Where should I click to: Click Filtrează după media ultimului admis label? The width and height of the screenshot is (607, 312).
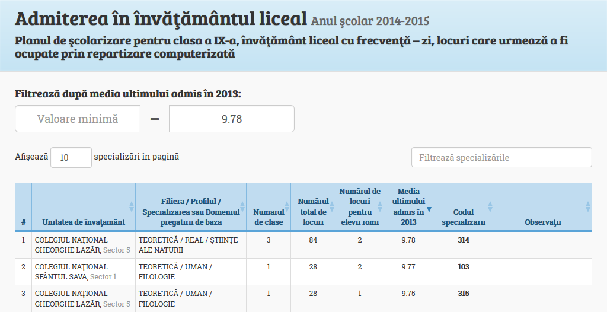(x=128, y=93)
